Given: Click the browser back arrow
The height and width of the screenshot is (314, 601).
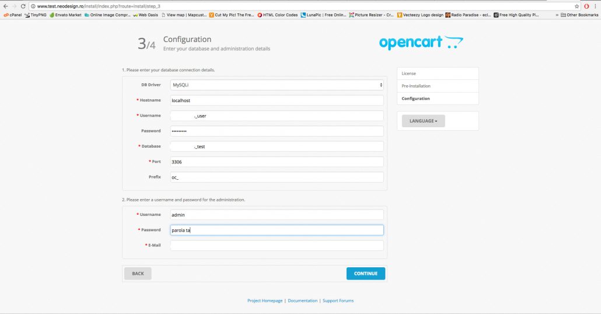Looking at the screenshot, I should coord(5,6).
